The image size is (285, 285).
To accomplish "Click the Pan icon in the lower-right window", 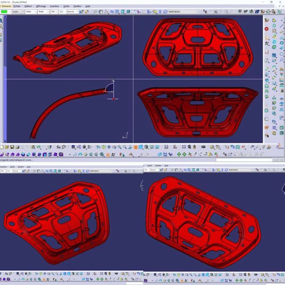I will [183, 275].
